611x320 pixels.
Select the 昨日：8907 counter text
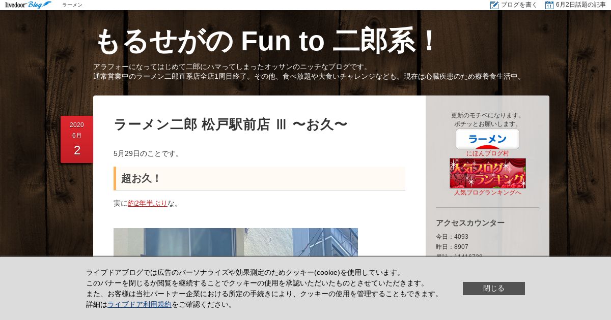452,247
